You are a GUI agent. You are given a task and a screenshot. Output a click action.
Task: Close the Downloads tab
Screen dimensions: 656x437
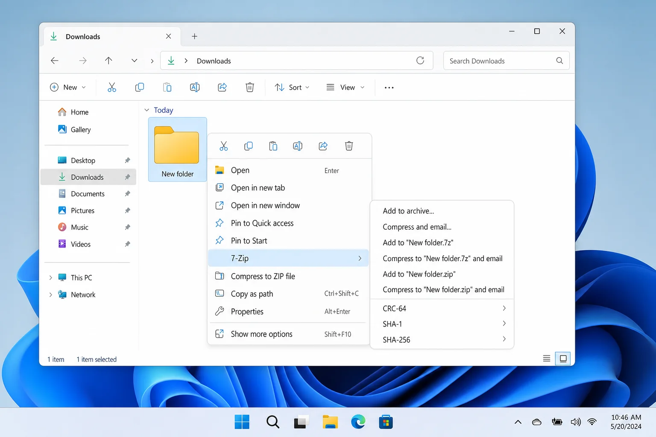[169, 36]
